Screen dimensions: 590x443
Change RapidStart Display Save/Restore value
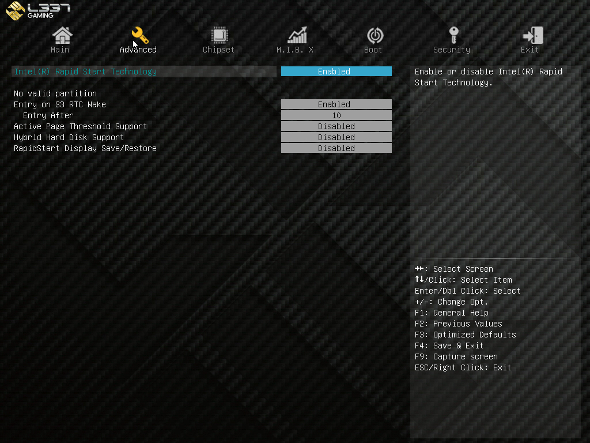pyautogui.click(x=336, y=148)
